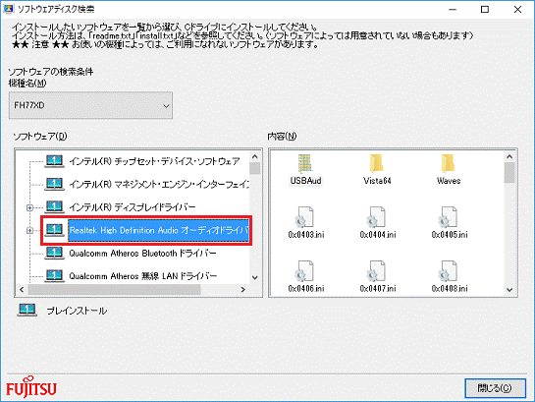The width and height of the screenshot is (535, 402).
Task: Click the Waves folder name label
Action: tap(449, 181)
